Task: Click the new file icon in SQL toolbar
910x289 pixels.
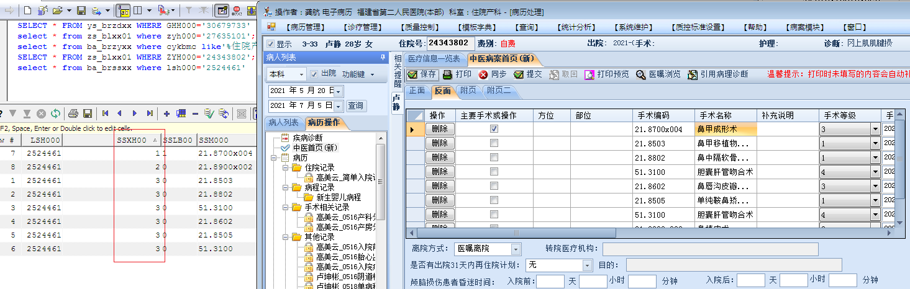Action: click(x=27, y=11)
